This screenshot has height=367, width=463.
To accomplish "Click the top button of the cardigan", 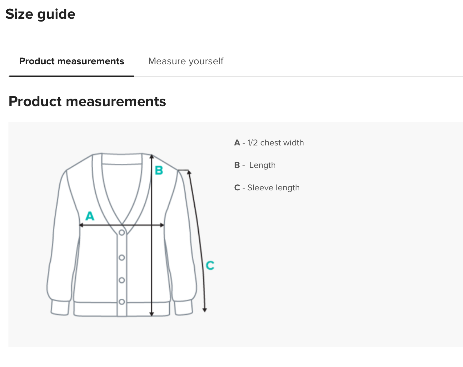I will click(122, 232).
